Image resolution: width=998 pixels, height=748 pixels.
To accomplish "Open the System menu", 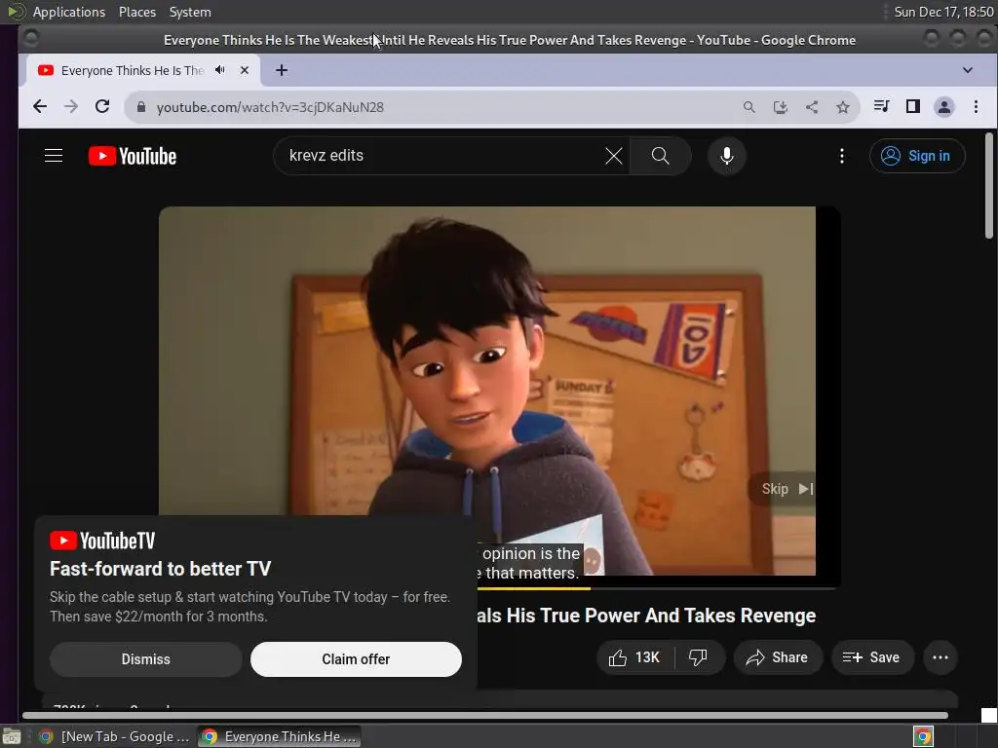I will [x=190, y=12].
